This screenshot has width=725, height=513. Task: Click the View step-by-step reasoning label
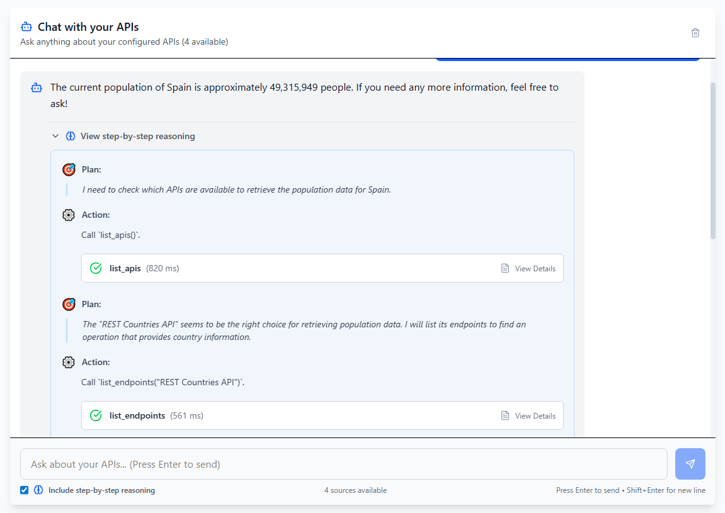click(137, 136)
